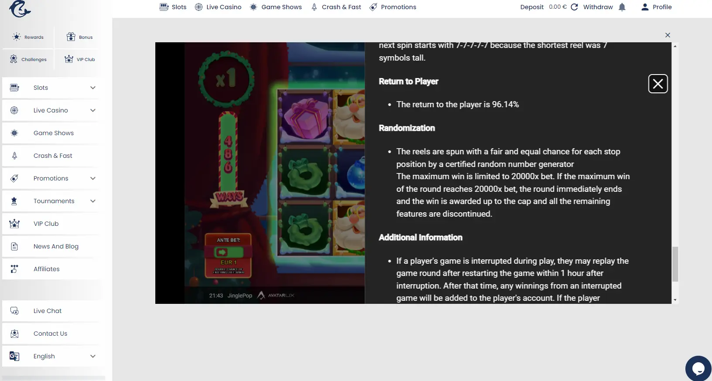Image resolution: width=712 pixels, height=381 pixels.
Task: Expand the Slots sidebar chevron
Action: [93, 88]
